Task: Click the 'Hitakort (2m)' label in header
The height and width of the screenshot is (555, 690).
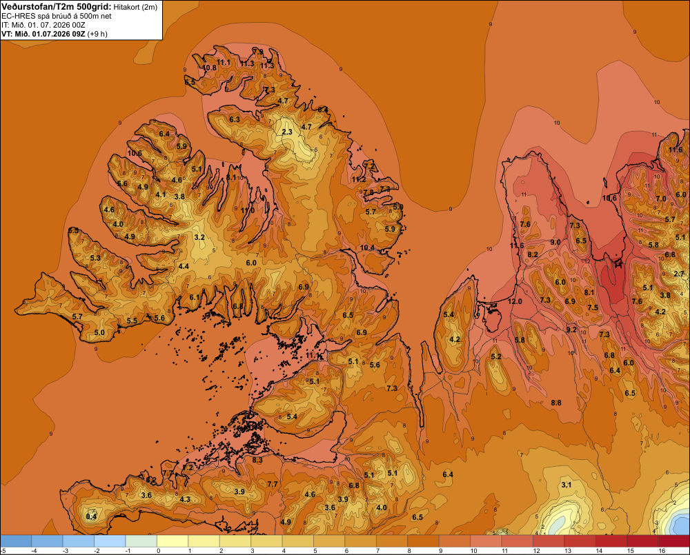Action: (x=135, y=7)
